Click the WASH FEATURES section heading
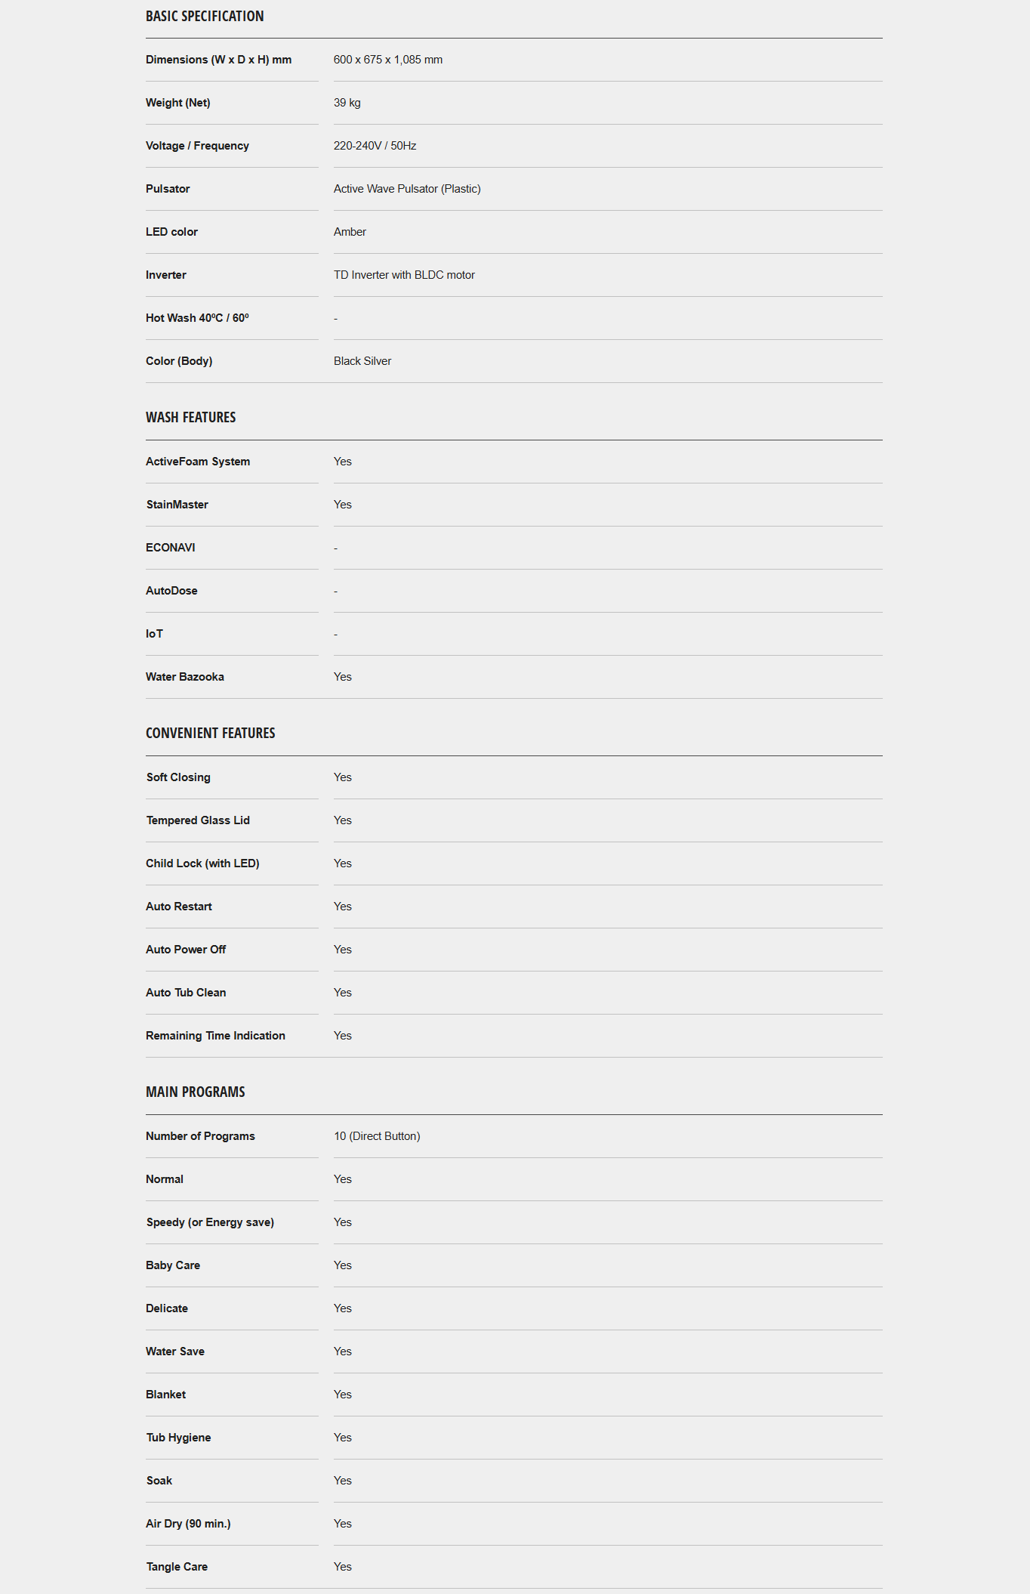Screen dimensions: 1030x1594 pos(191,417)
